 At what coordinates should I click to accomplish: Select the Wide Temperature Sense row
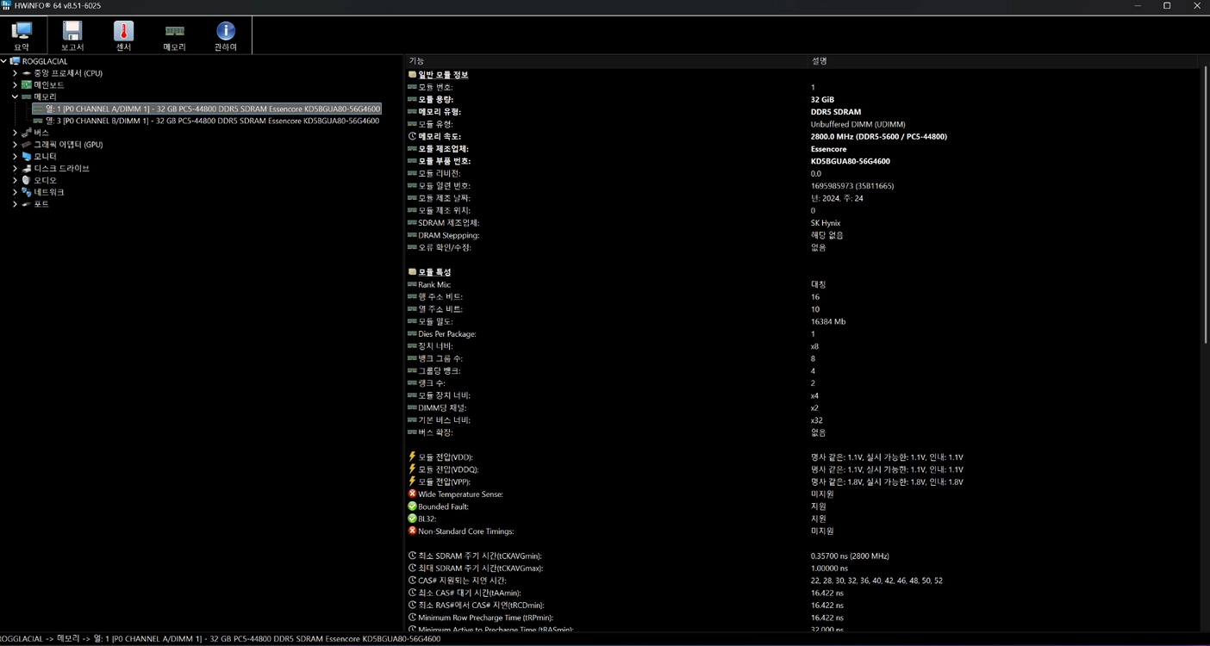pyautogui.click(x=801, y=494)
